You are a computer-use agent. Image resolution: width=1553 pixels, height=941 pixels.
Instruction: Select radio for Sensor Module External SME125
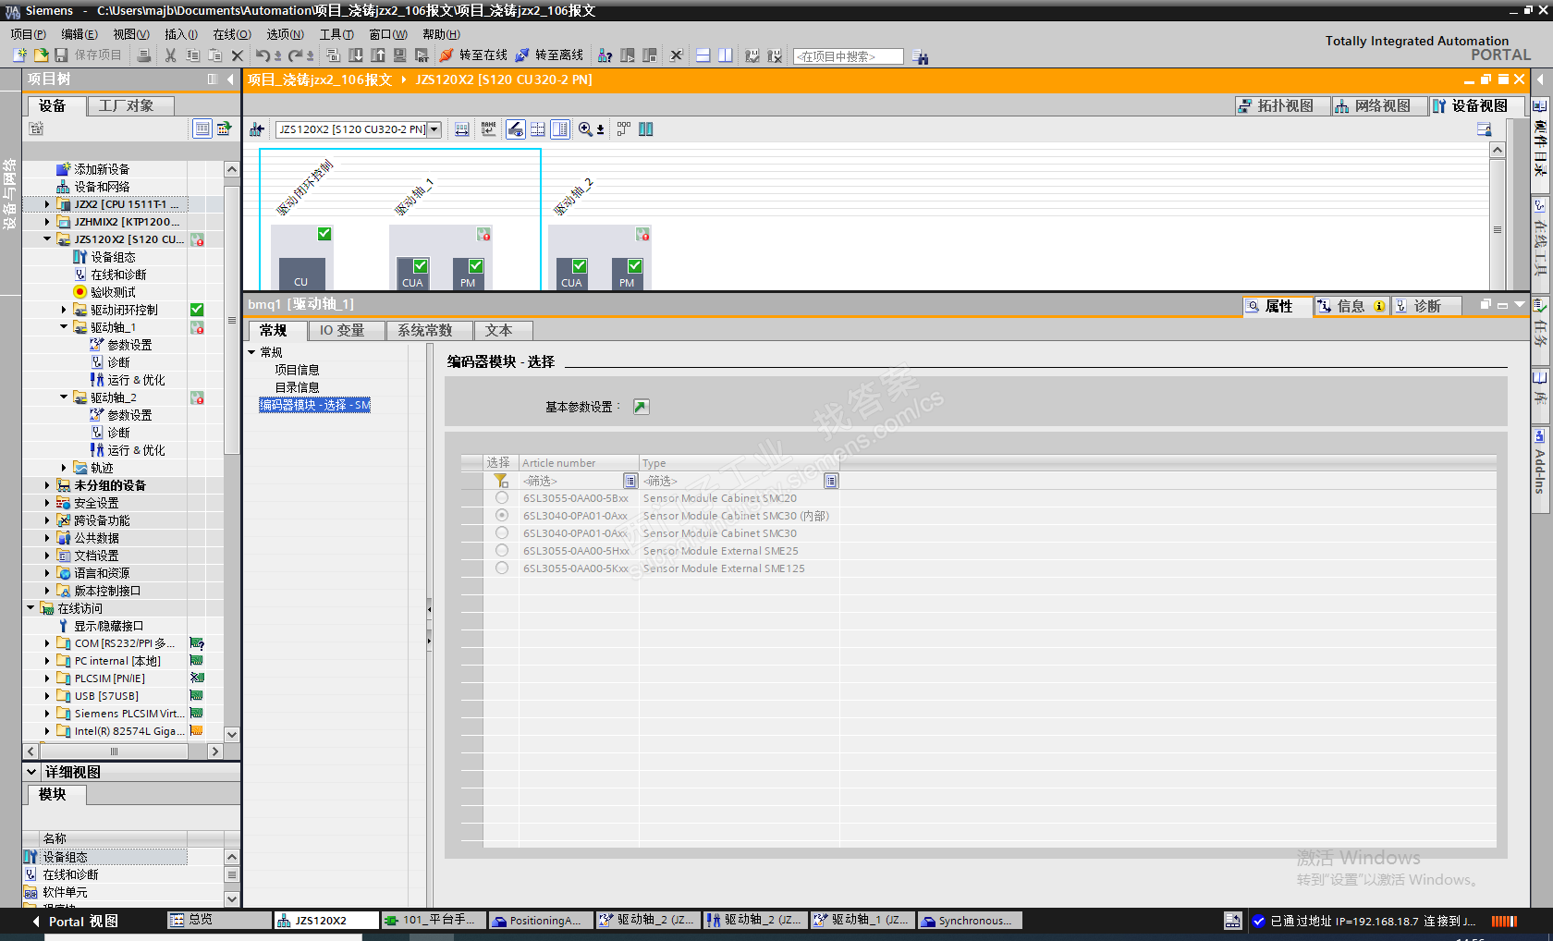click(502, 568)
